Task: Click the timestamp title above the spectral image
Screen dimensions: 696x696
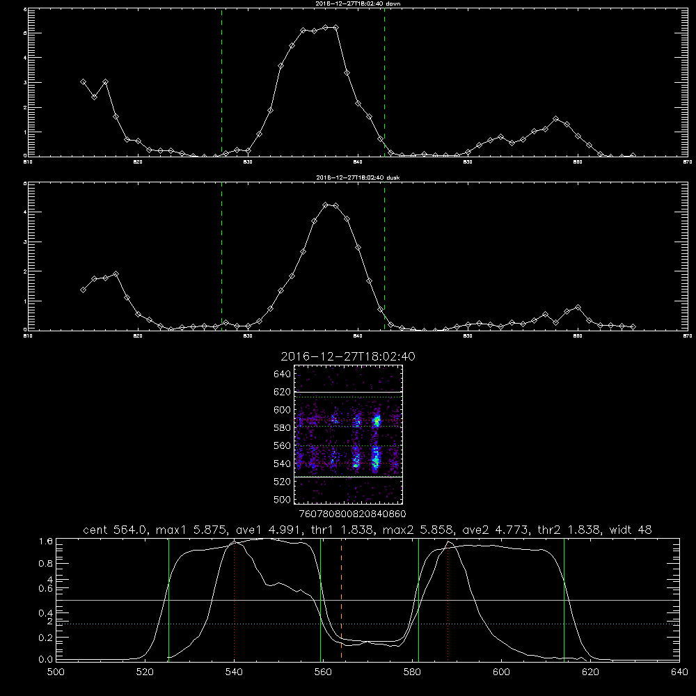Action: [348, 356]
